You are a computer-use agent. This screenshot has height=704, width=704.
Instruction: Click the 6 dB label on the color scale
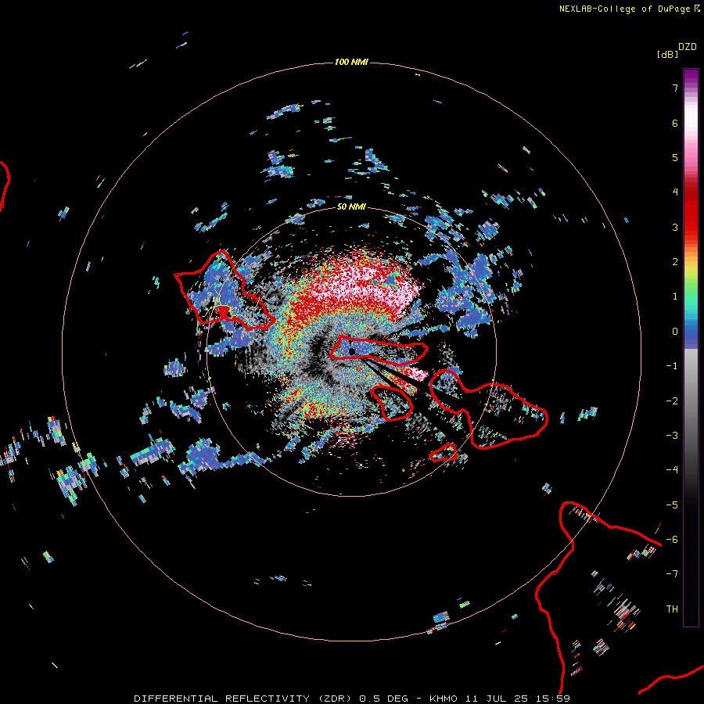pyautogui.click(x=675, y=123)
